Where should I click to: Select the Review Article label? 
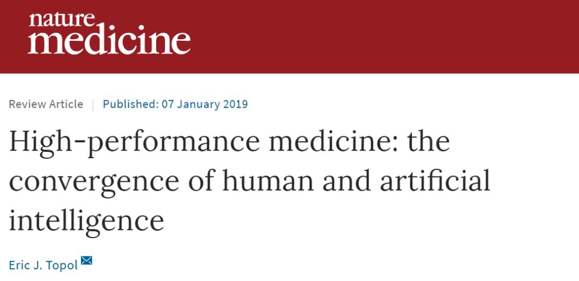click(46, 104)
